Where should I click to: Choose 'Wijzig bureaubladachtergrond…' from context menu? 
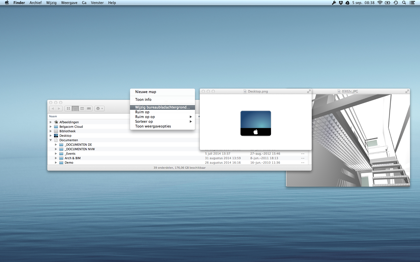point(162,107)
